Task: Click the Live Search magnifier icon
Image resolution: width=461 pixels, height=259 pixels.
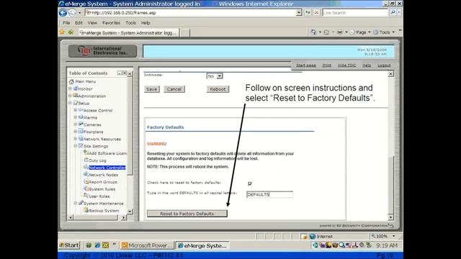Action: pos(393,12)
